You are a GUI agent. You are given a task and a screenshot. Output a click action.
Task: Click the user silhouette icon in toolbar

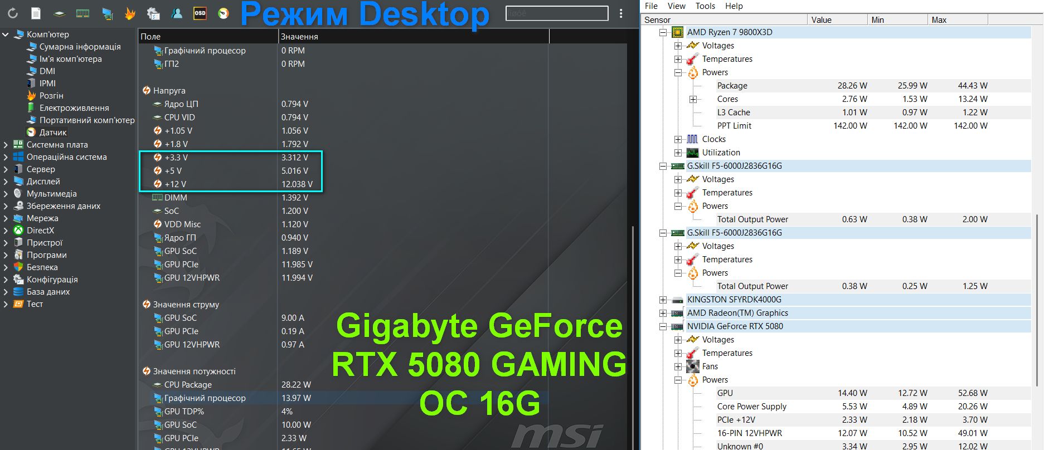177,13
